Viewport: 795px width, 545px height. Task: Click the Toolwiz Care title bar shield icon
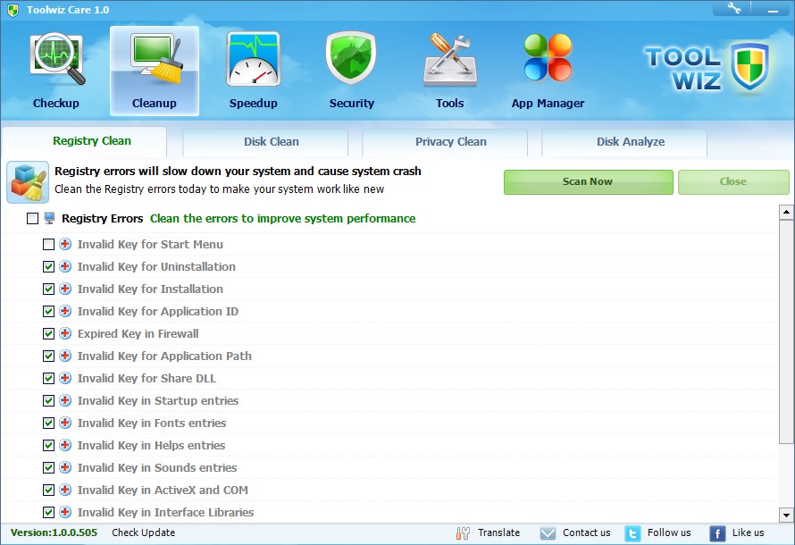(x=13, y=10)
